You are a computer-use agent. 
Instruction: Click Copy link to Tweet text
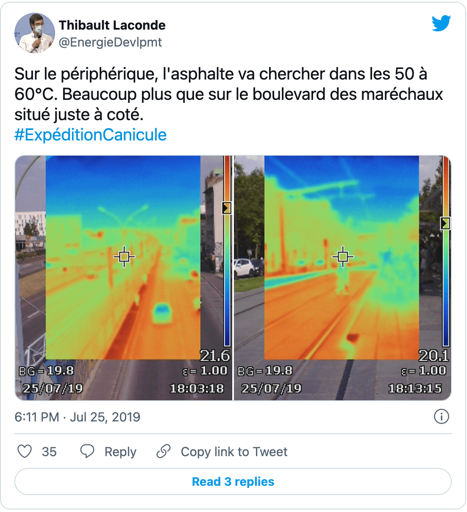click(234, 452)
